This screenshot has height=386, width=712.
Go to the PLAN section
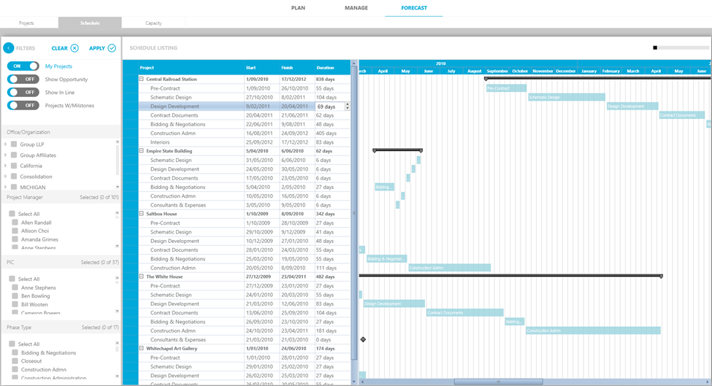coord(298,8)
